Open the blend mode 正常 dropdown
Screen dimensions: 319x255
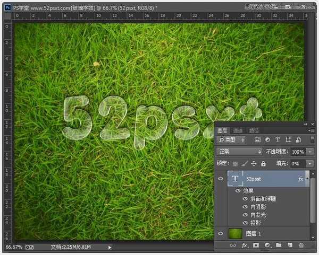pos(240,152)
